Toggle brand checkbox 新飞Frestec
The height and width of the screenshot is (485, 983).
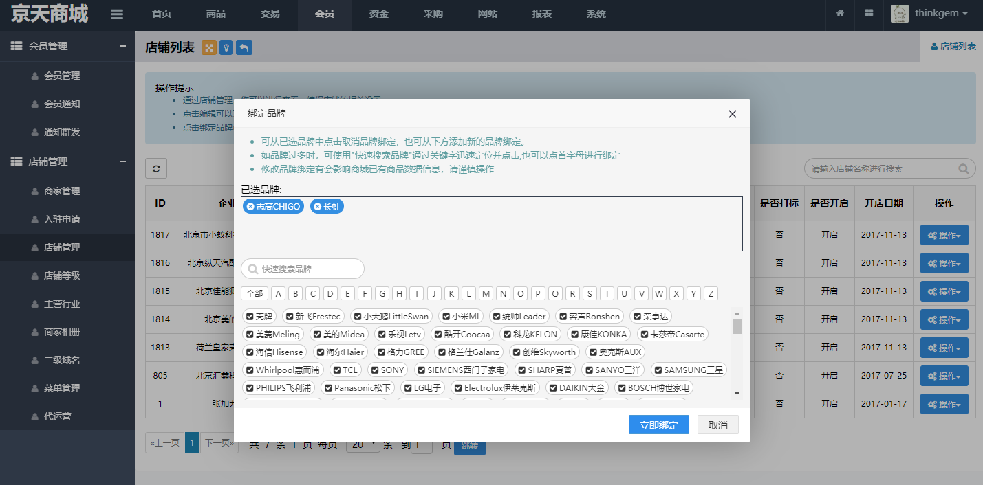pos(290,317)
